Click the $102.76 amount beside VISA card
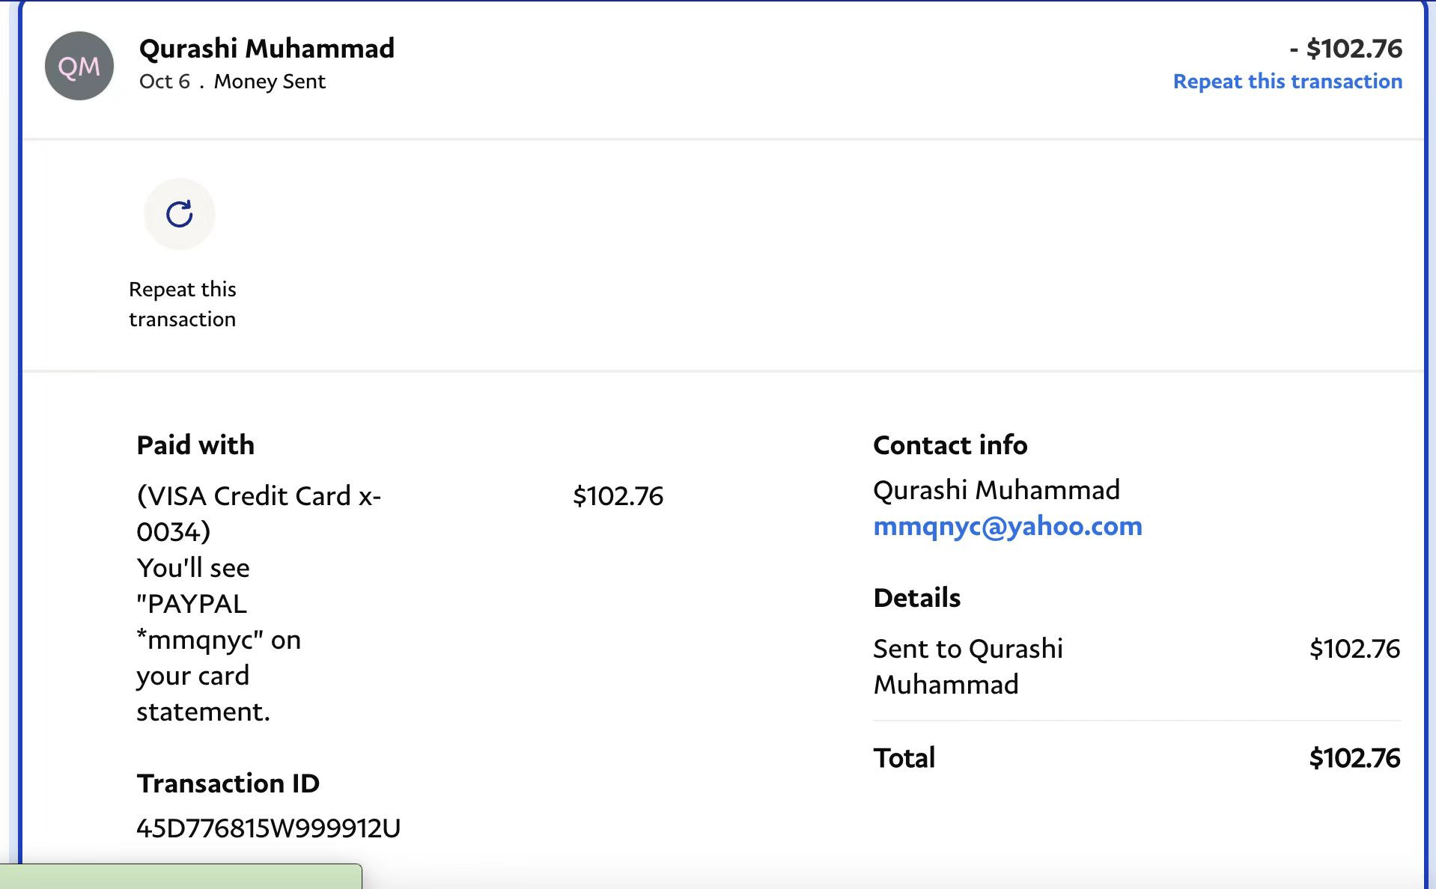 [618, 495]
